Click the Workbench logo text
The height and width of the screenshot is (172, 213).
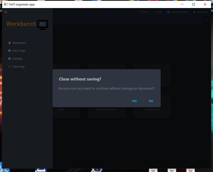click(21, 24)
